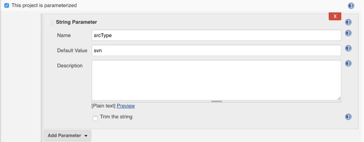Click Description textarea corner resize grip
Image resolution: width=364 pixels, height=142 pixels.
click(x=339, y=98)
